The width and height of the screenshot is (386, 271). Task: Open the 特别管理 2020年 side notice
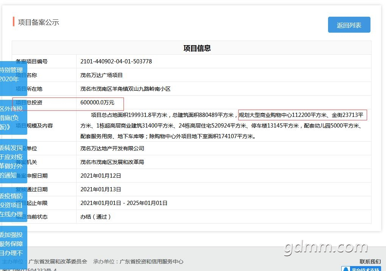(14, 79)
